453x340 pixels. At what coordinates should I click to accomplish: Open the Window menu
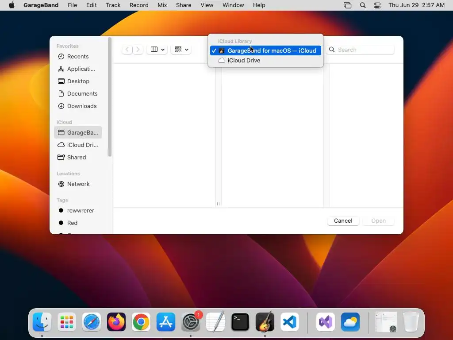pyautogui.click(x=233, y=5)
